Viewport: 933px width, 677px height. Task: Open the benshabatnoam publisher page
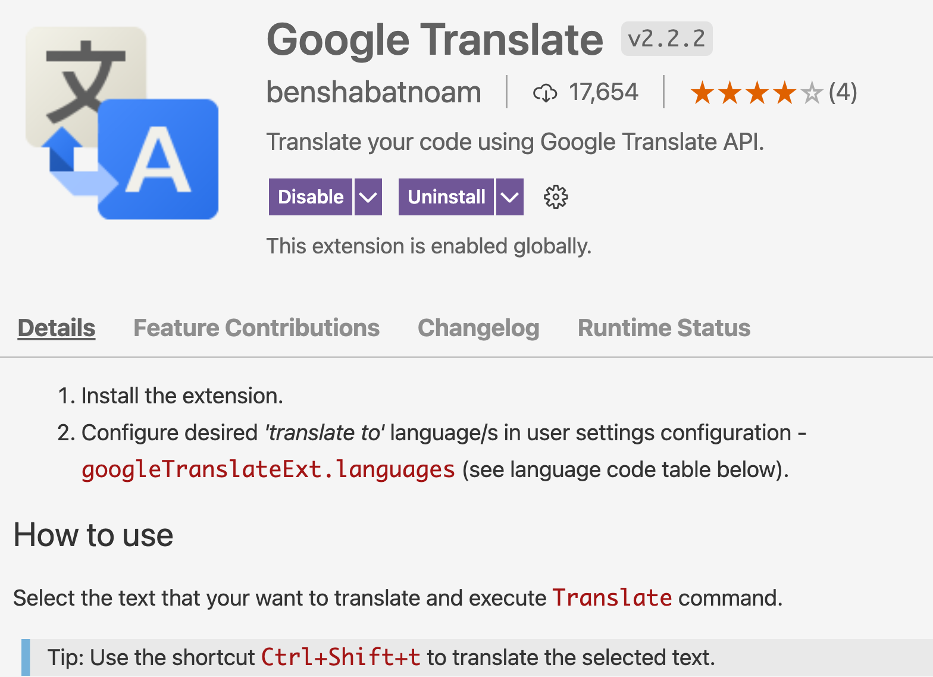pos(374,92)
